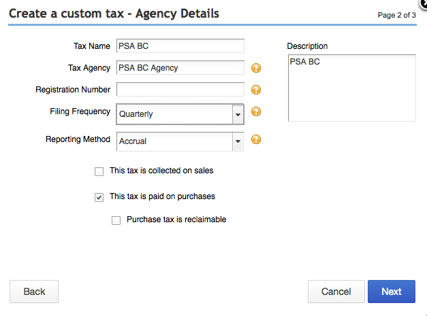Image resolution: width=427 pixels, height=316 pixels.
Task: Expand the Reporting Method dropdown arrow
Action: 238,141
